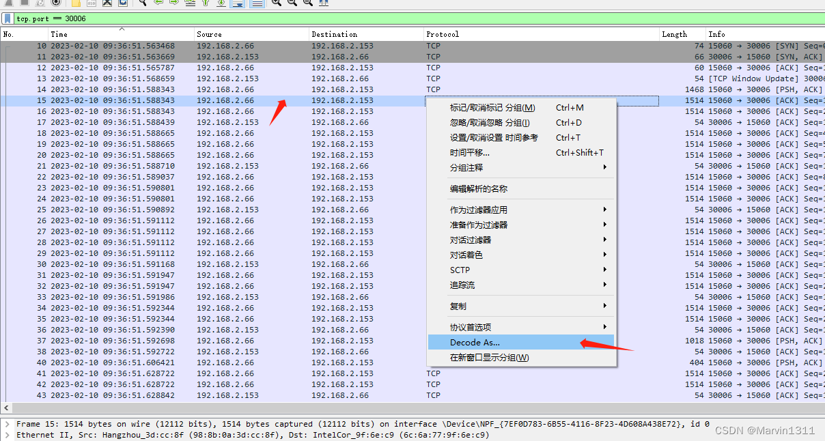
Task: Expand the 对话着色 submenu
Action: (x=521, y=255)
